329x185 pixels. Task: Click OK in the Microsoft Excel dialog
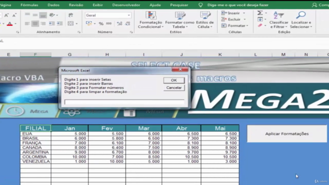pyautogui.click(x=174, y=80)
